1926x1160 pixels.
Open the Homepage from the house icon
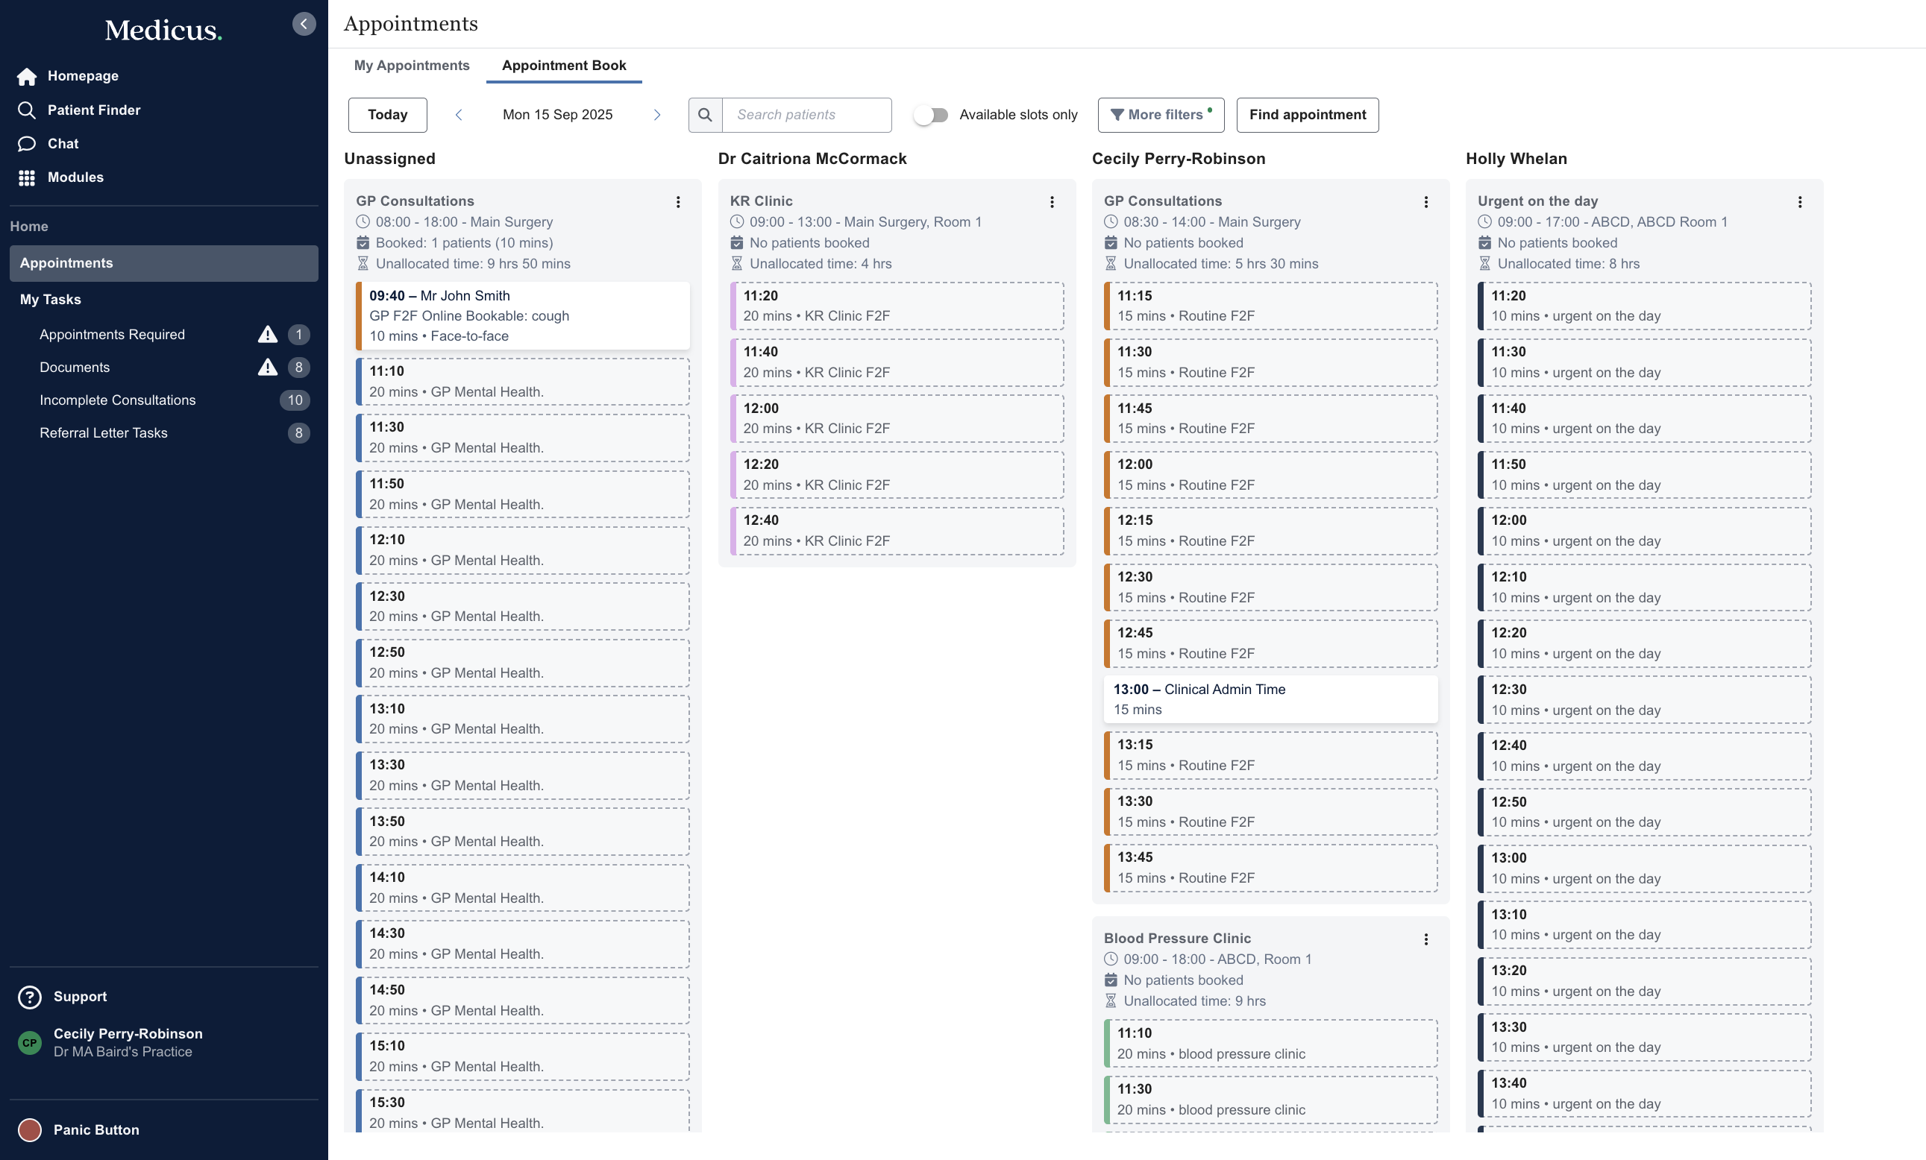[x=27, y=76]
